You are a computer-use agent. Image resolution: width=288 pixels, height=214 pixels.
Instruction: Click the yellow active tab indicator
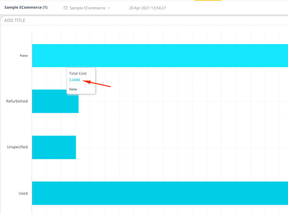(x=208, y=1)
